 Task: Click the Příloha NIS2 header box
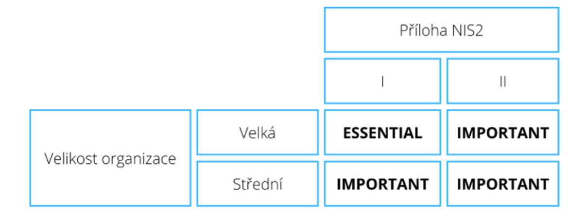pos(441,30)
